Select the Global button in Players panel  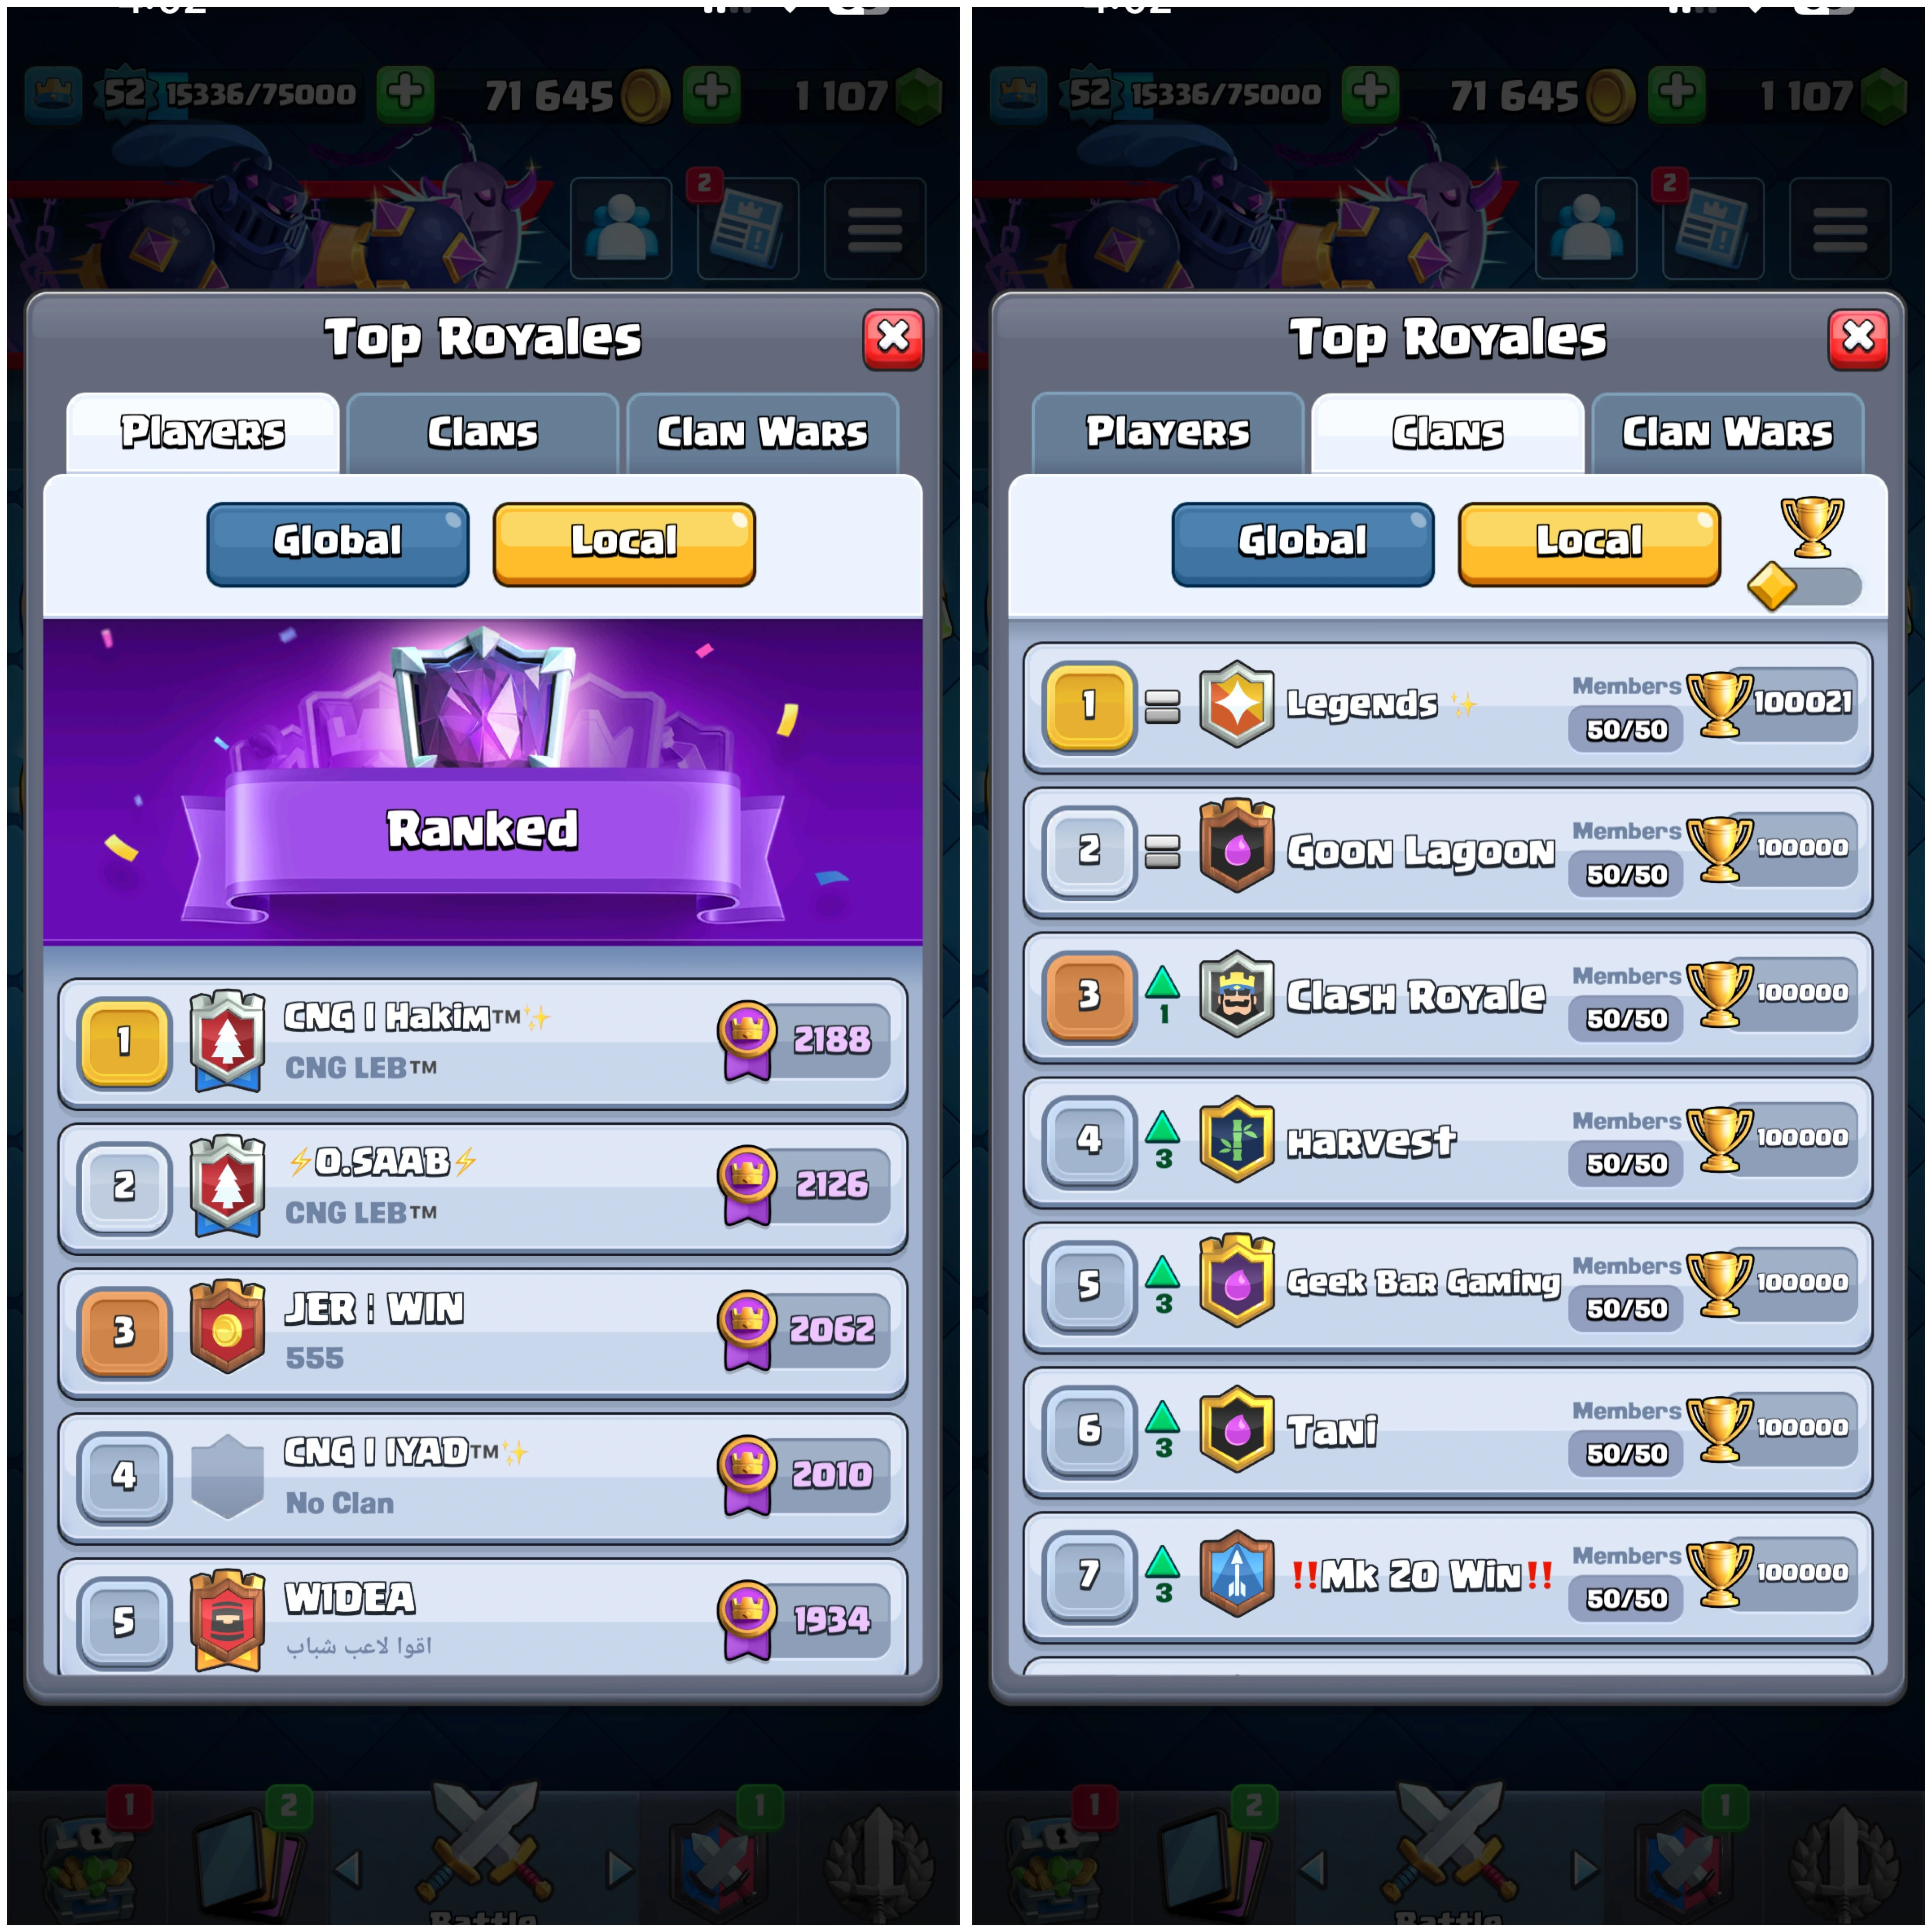tap(338, 544)
